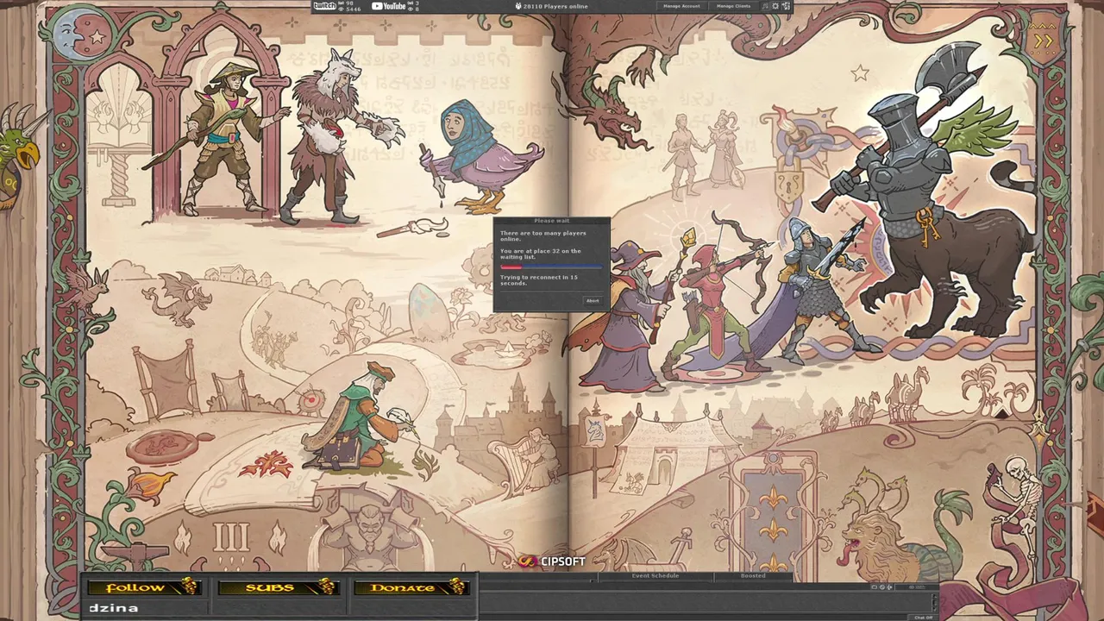
Task: Click the waiting list progress bar
Action: 552,267
